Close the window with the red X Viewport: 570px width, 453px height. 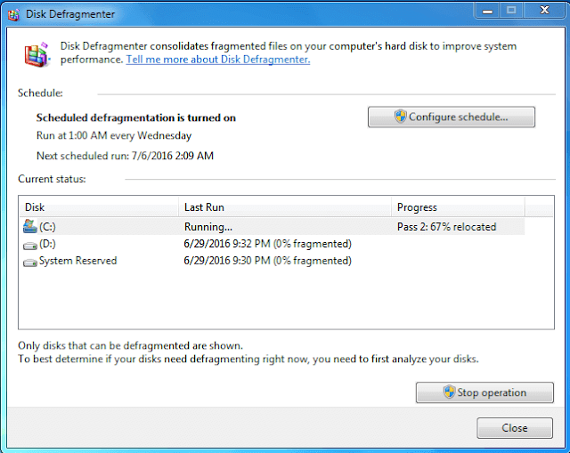(x=541, y=10)
